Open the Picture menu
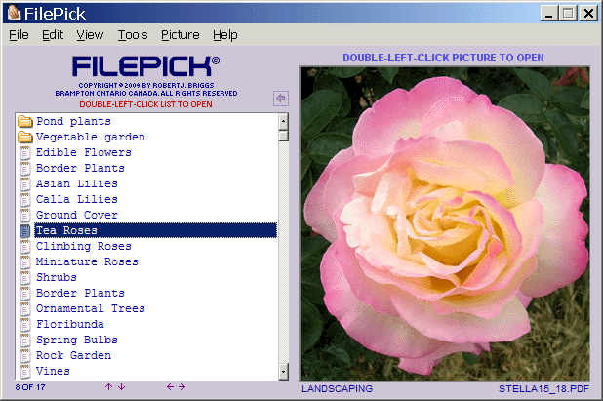Screen dimensions: 603x401 (180, 35)
